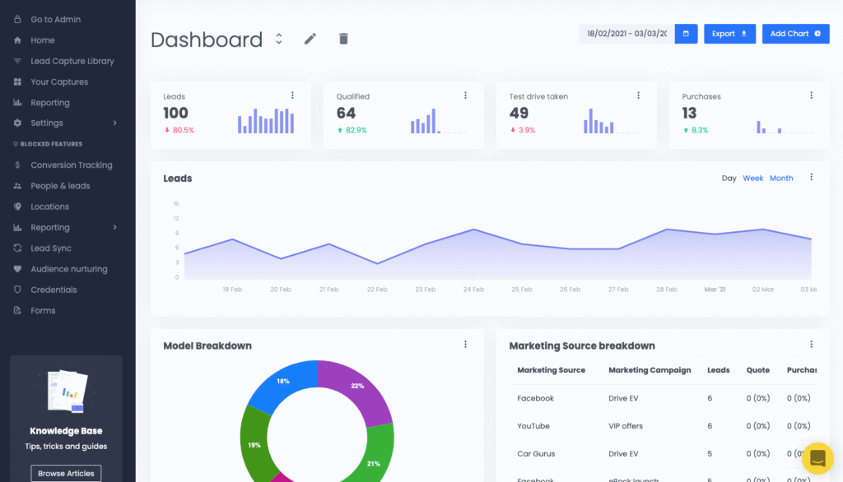Go to Your Captures
The height and width of the screenshot is (482, 843).
[x=59, y=81]
